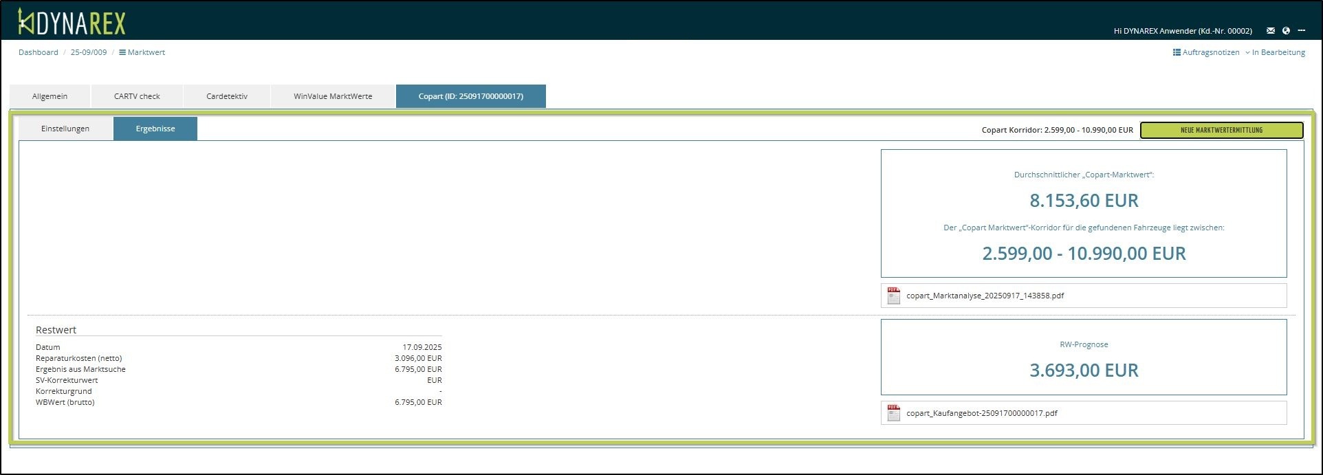The image size is (1323, 475).
Task: Open copart_Marktanalyse_20250917_143858.pdf
Action: pyautogui.click(x=985, y=296)
